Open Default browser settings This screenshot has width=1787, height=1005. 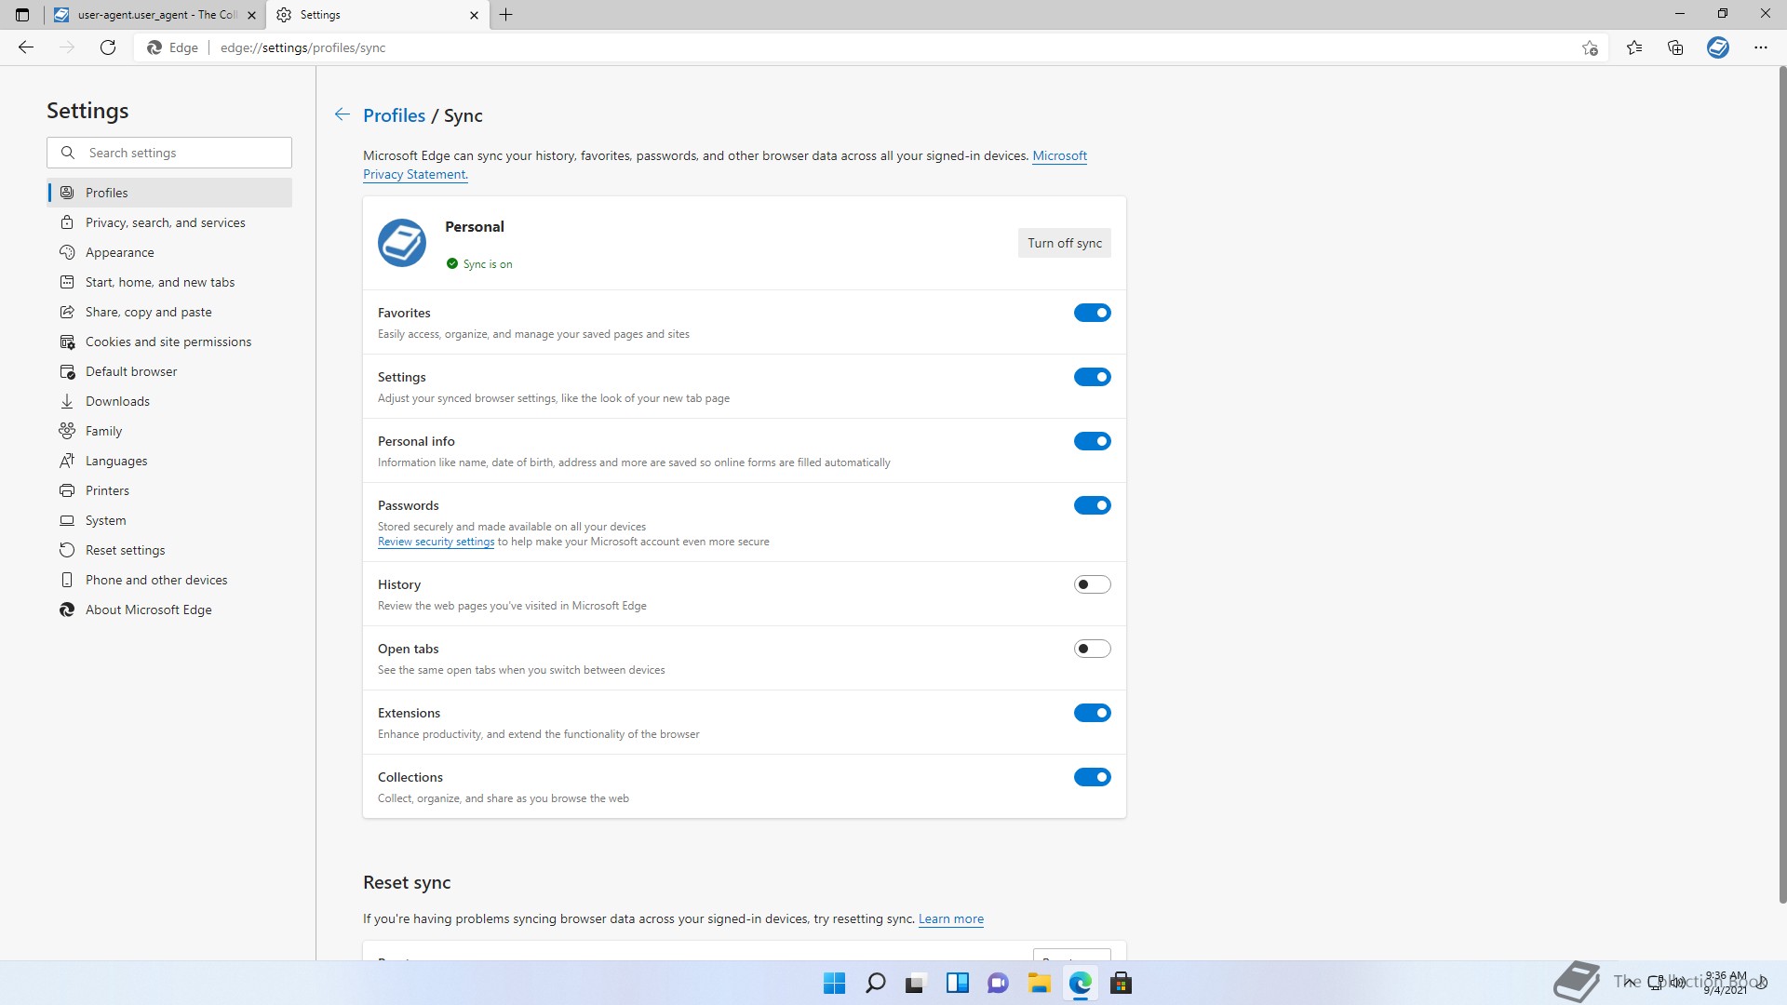pyautogui.click(x=169, y=371)
